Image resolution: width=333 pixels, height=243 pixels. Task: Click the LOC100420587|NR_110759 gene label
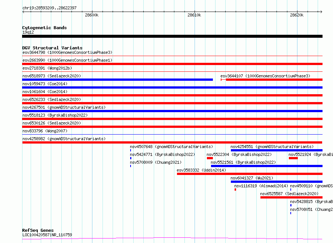[47, 235]
